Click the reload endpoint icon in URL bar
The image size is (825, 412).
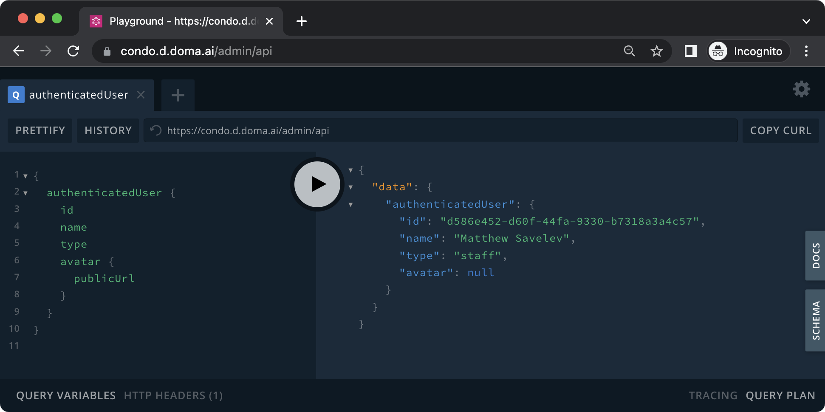(x=156, y=130)
